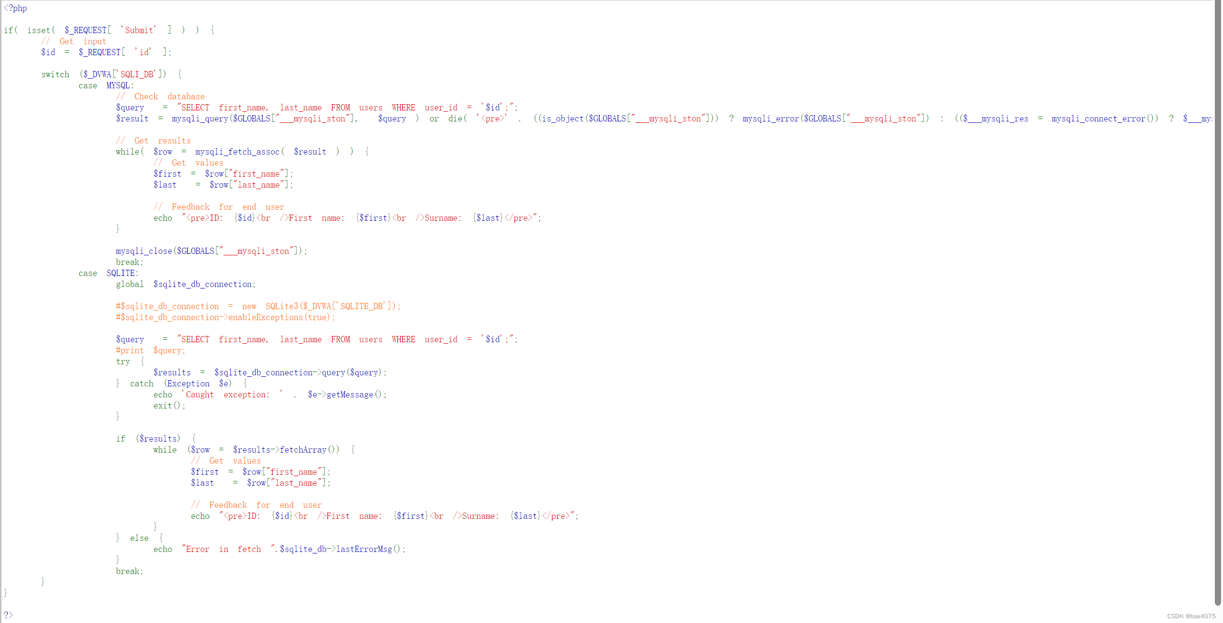Click 'Error in fetch' string text

point(223,549)
